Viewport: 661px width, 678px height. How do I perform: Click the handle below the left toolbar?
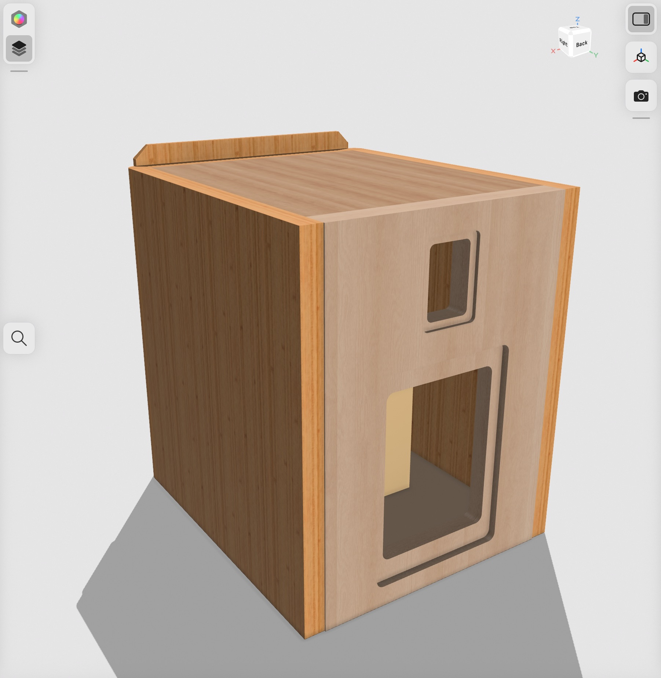click(x=19, y=71)
